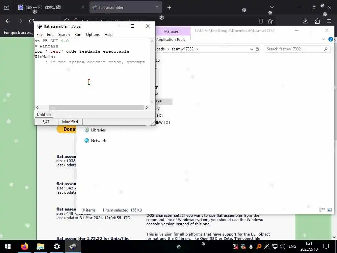The width and height of the screenshot is (337, 253).
Task: Open flat assembler 1.73.32 for Unix/libc link
Action: click(x=93, y=238)
